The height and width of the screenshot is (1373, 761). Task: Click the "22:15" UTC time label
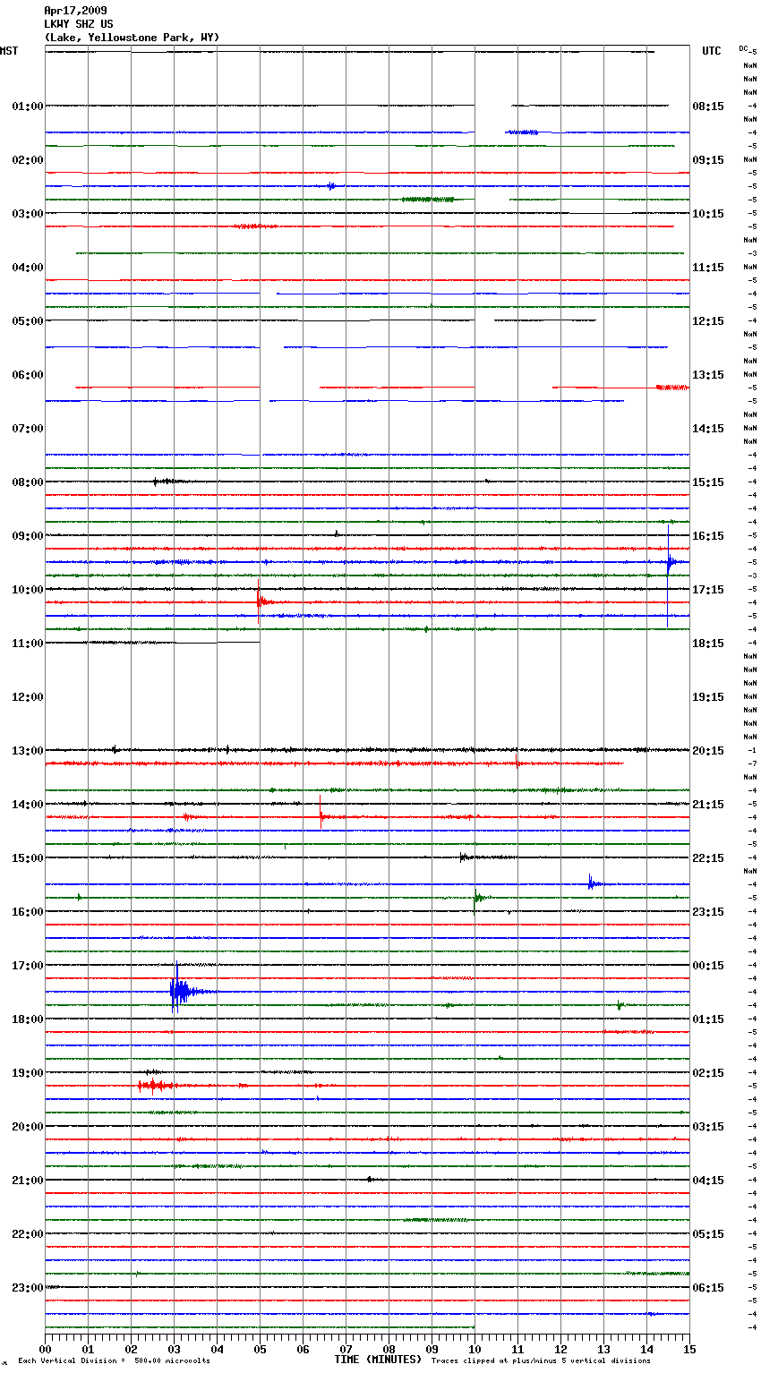[x=708, y=858]
